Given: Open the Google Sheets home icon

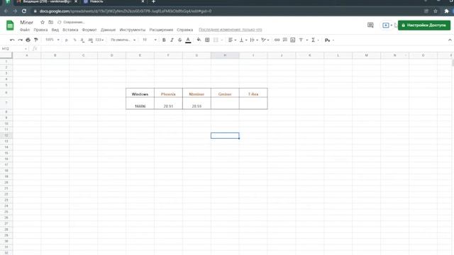Looking at the screenshot, I should coord(10,25).
